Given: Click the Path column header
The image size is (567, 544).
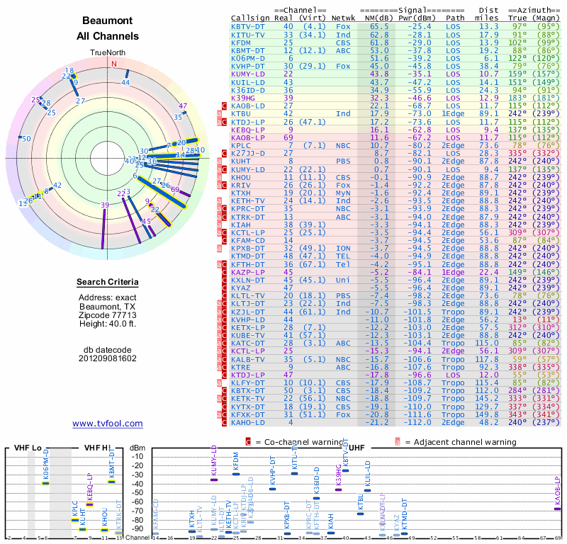Looking at the screenshot, I should pos(455,18).
